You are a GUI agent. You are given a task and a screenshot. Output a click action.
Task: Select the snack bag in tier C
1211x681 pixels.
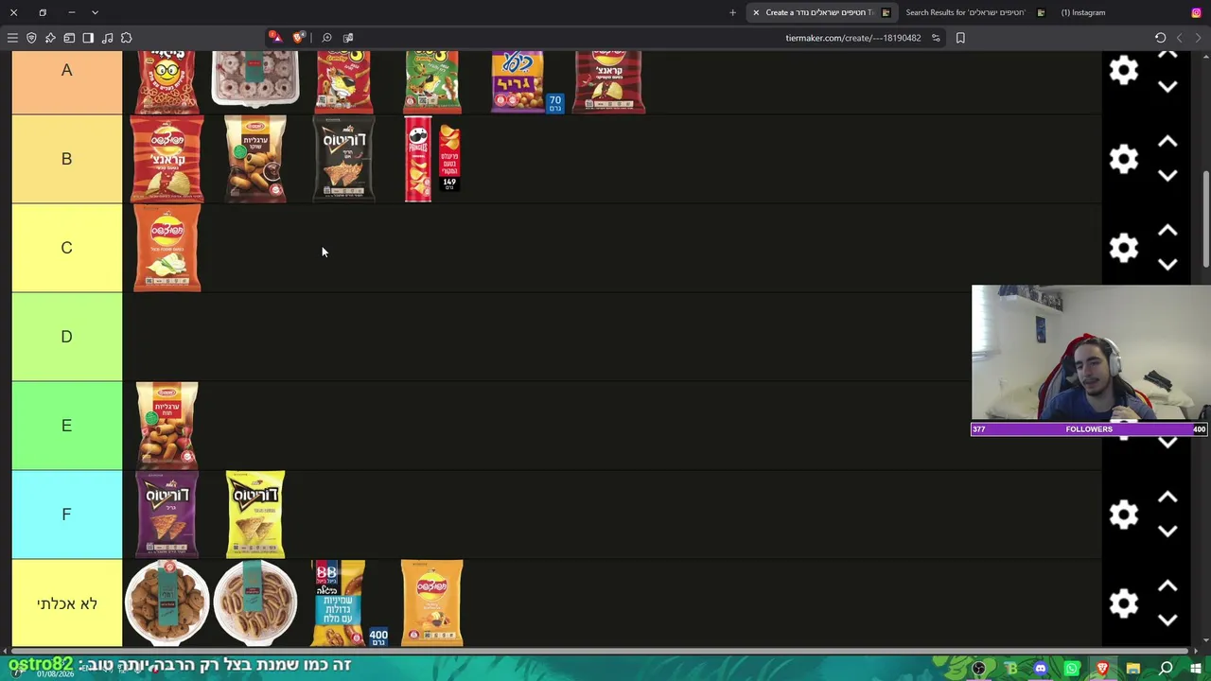tap(167, 248)
